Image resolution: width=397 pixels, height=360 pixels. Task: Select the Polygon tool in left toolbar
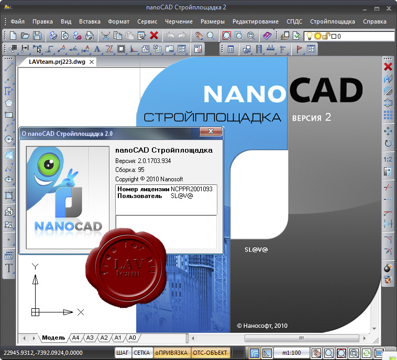click(8, 103)
